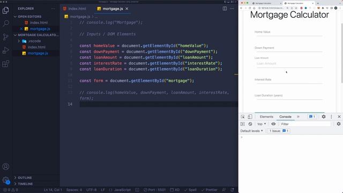This screenshot has height=193, width=343.
Task: Open Chrome three-dot menu
Action: coord(340,8)
